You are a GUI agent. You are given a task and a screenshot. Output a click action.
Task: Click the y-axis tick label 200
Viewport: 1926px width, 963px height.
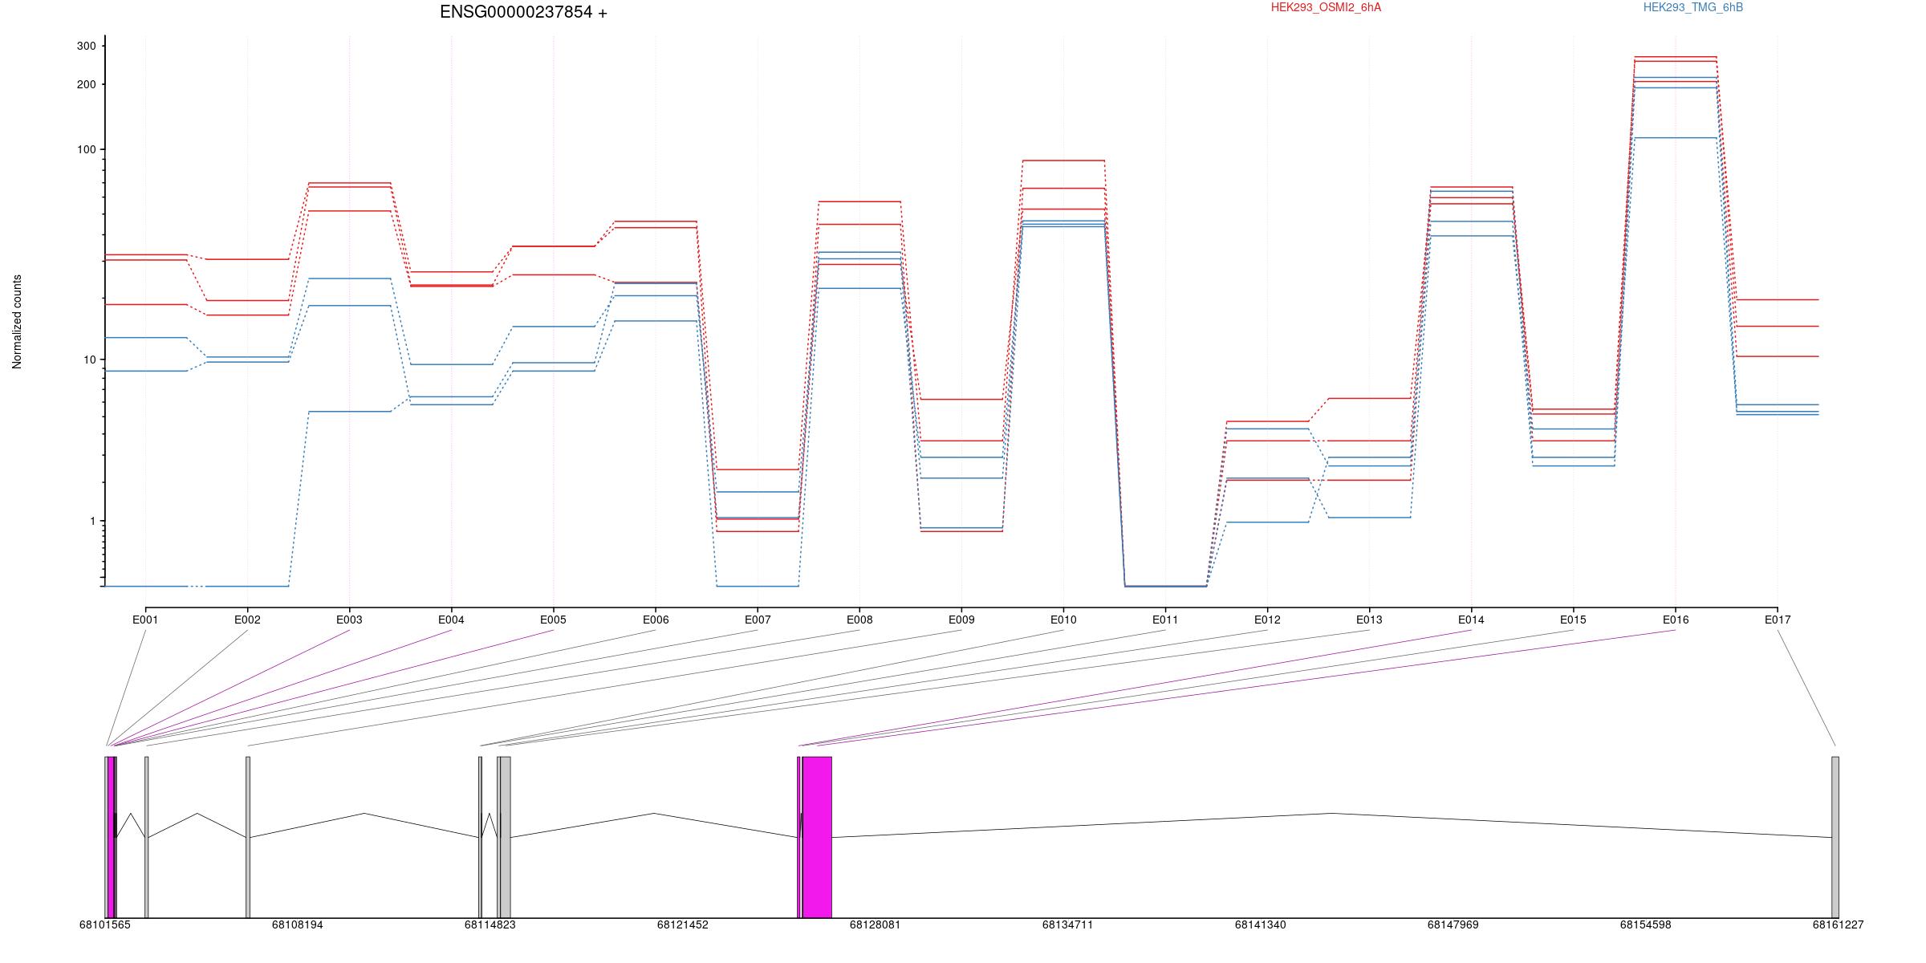[x=86, y=84]
